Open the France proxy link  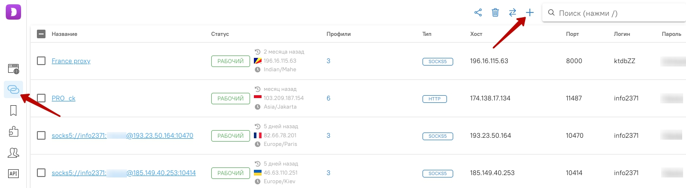[71, 61]
